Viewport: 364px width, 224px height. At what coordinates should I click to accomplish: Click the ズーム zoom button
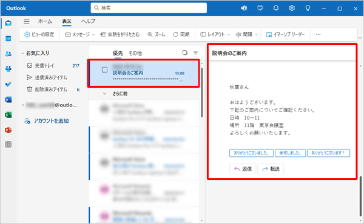coord(157,35)
